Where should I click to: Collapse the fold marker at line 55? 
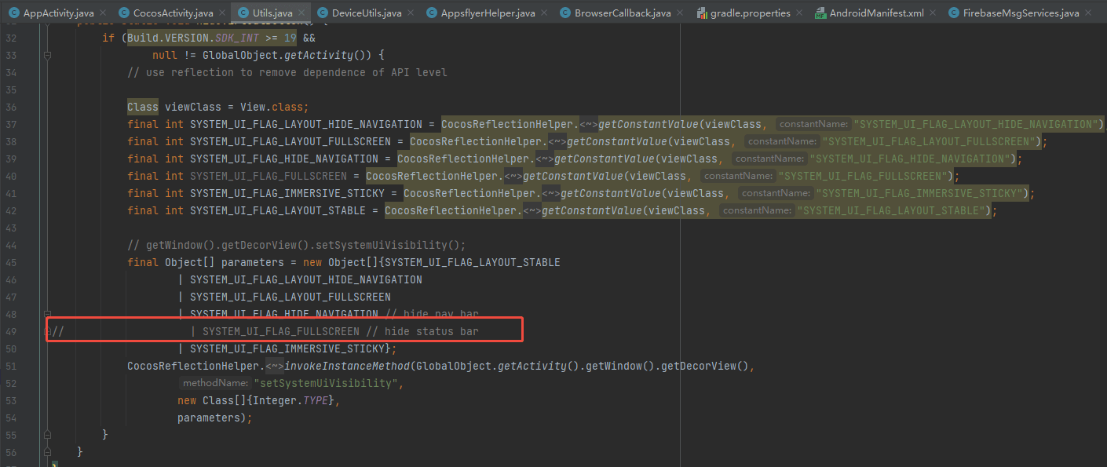(x=48, y=435)
